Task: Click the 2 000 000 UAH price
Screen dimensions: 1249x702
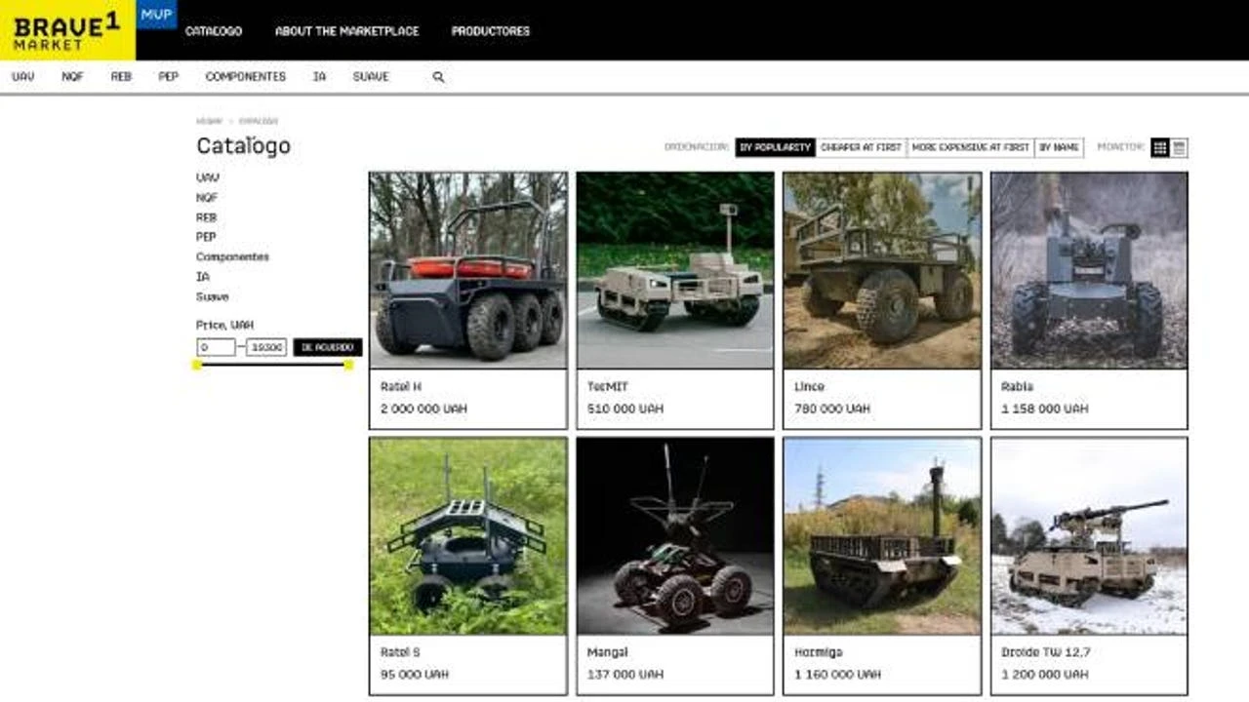Action: [423, 409]
